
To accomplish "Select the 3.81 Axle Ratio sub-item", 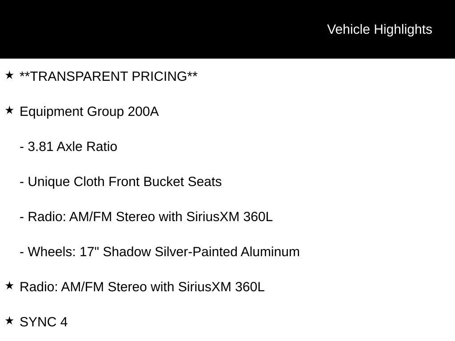I will coord(68,147).
